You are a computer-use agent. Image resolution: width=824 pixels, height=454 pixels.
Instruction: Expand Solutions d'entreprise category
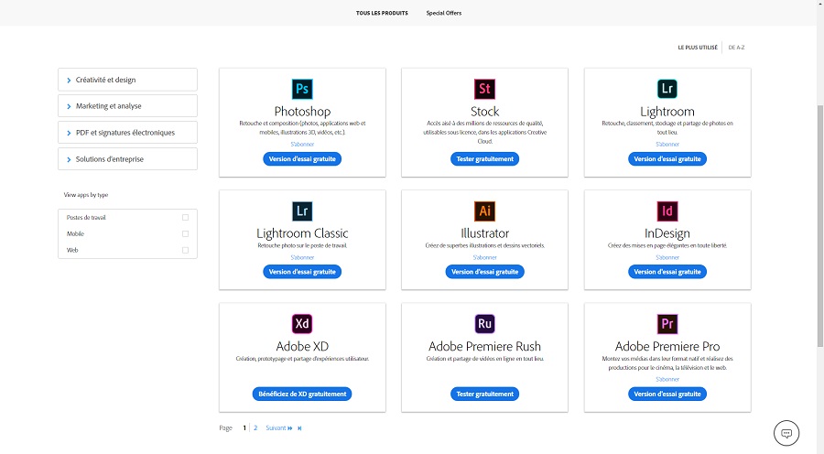click(x=127, y=159)
